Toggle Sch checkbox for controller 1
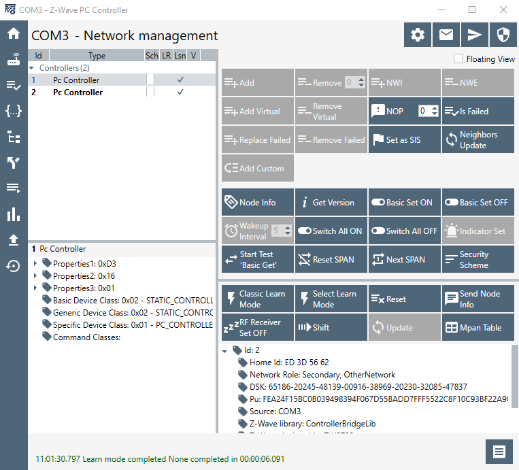This screenshot has height=470, width=519. tap(150, 80)
